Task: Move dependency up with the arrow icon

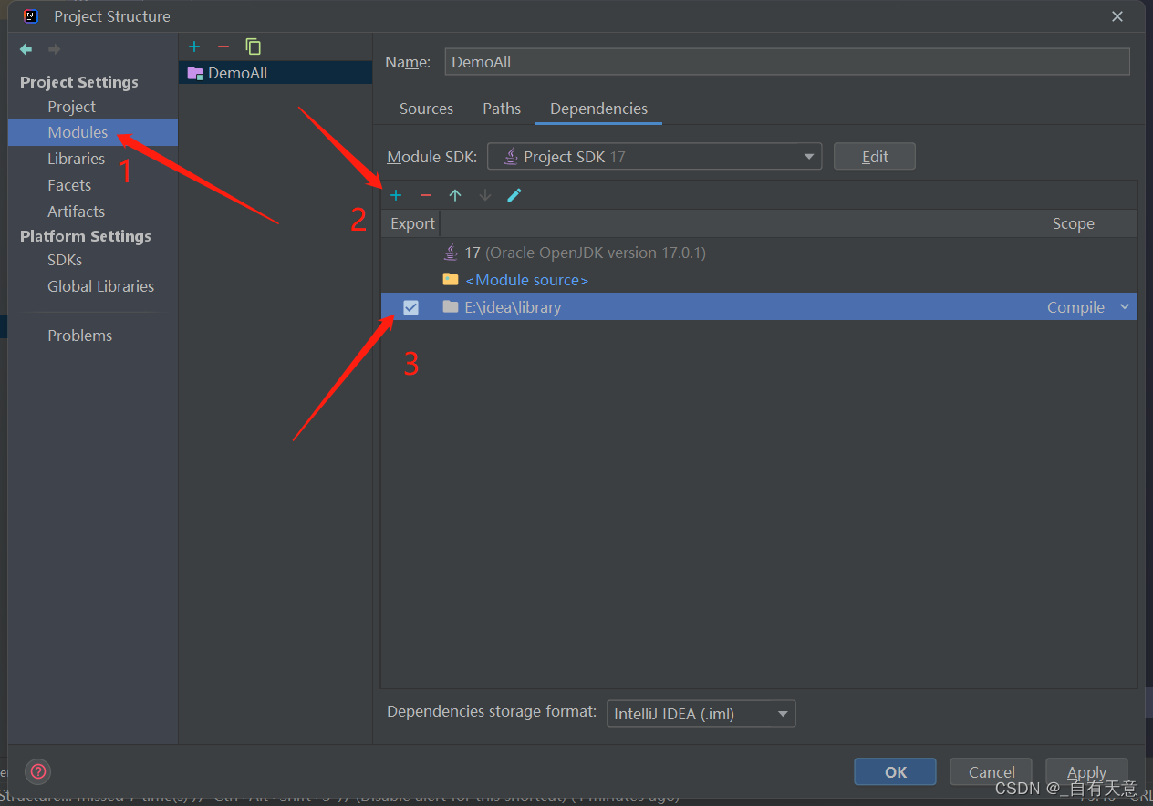Action: (x=455, y=195)
